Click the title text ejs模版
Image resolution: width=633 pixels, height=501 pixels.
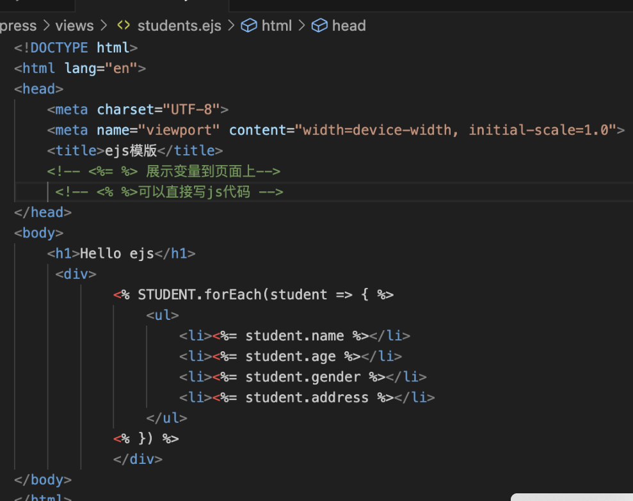131,150
